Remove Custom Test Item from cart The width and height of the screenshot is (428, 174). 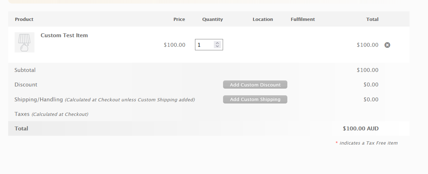(x=387, y=45)
